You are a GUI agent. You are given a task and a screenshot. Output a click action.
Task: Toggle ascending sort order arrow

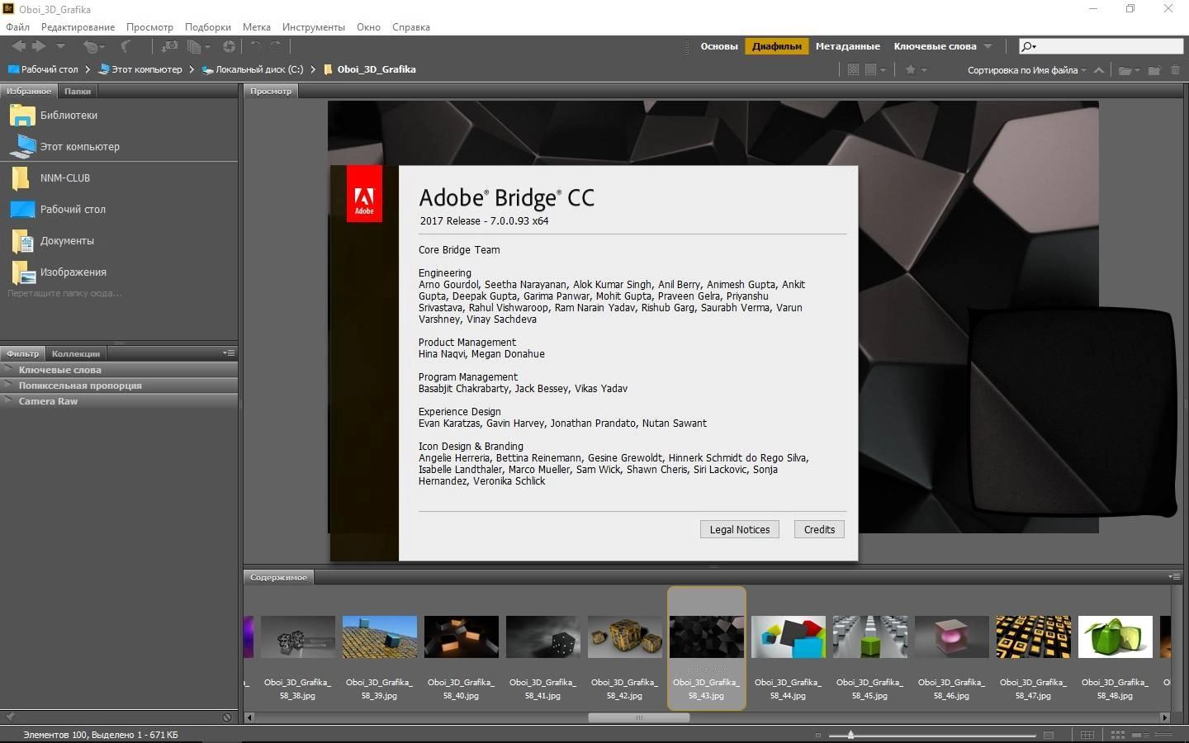point(1099,70)
